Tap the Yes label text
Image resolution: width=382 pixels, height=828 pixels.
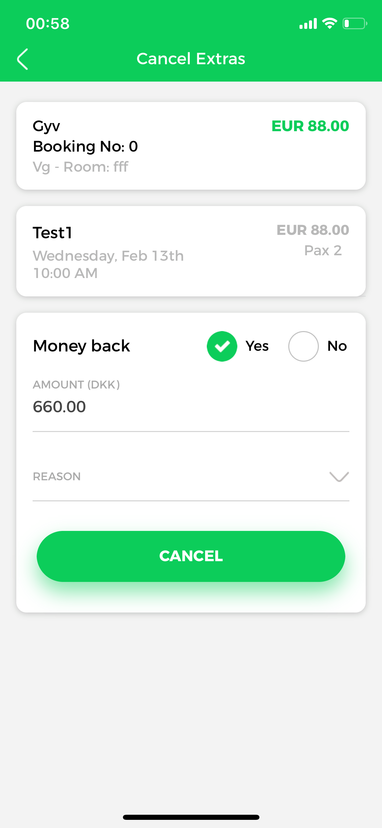[x=257, y=346]
